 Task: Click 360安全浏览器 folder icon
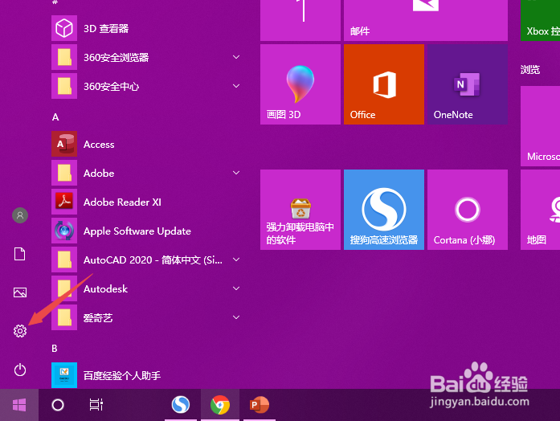(x=64, y=57)
